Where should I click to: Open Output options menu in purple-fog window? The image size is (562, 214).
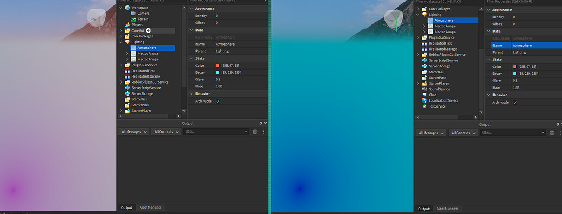click(264, 131)
